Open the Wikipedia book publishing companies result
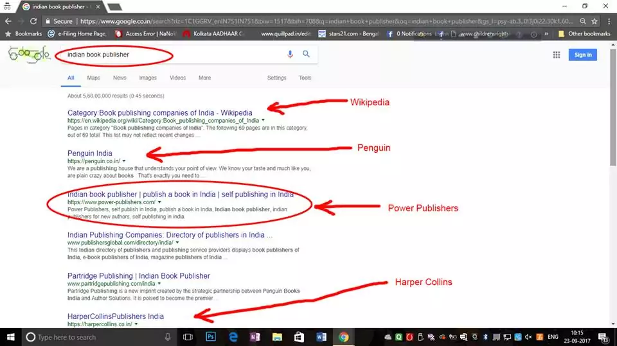Image resolution: width=617 pixels, height=346 pixels. (x=160, y=112)
